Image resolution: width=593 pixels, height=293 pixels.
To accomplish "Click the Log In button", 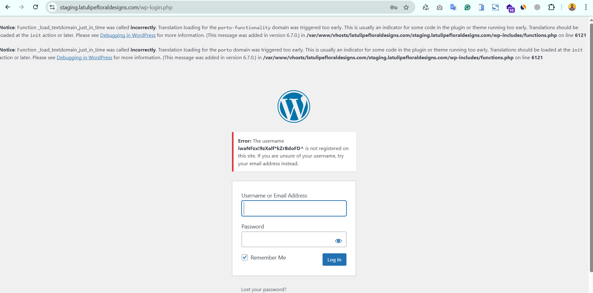I will 334,260.
